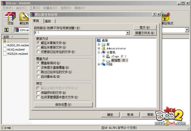This screenshot has width=191, height=131.
Task: Click the 桌面 desktop icon in tree
Action: (x=99, y=40)
